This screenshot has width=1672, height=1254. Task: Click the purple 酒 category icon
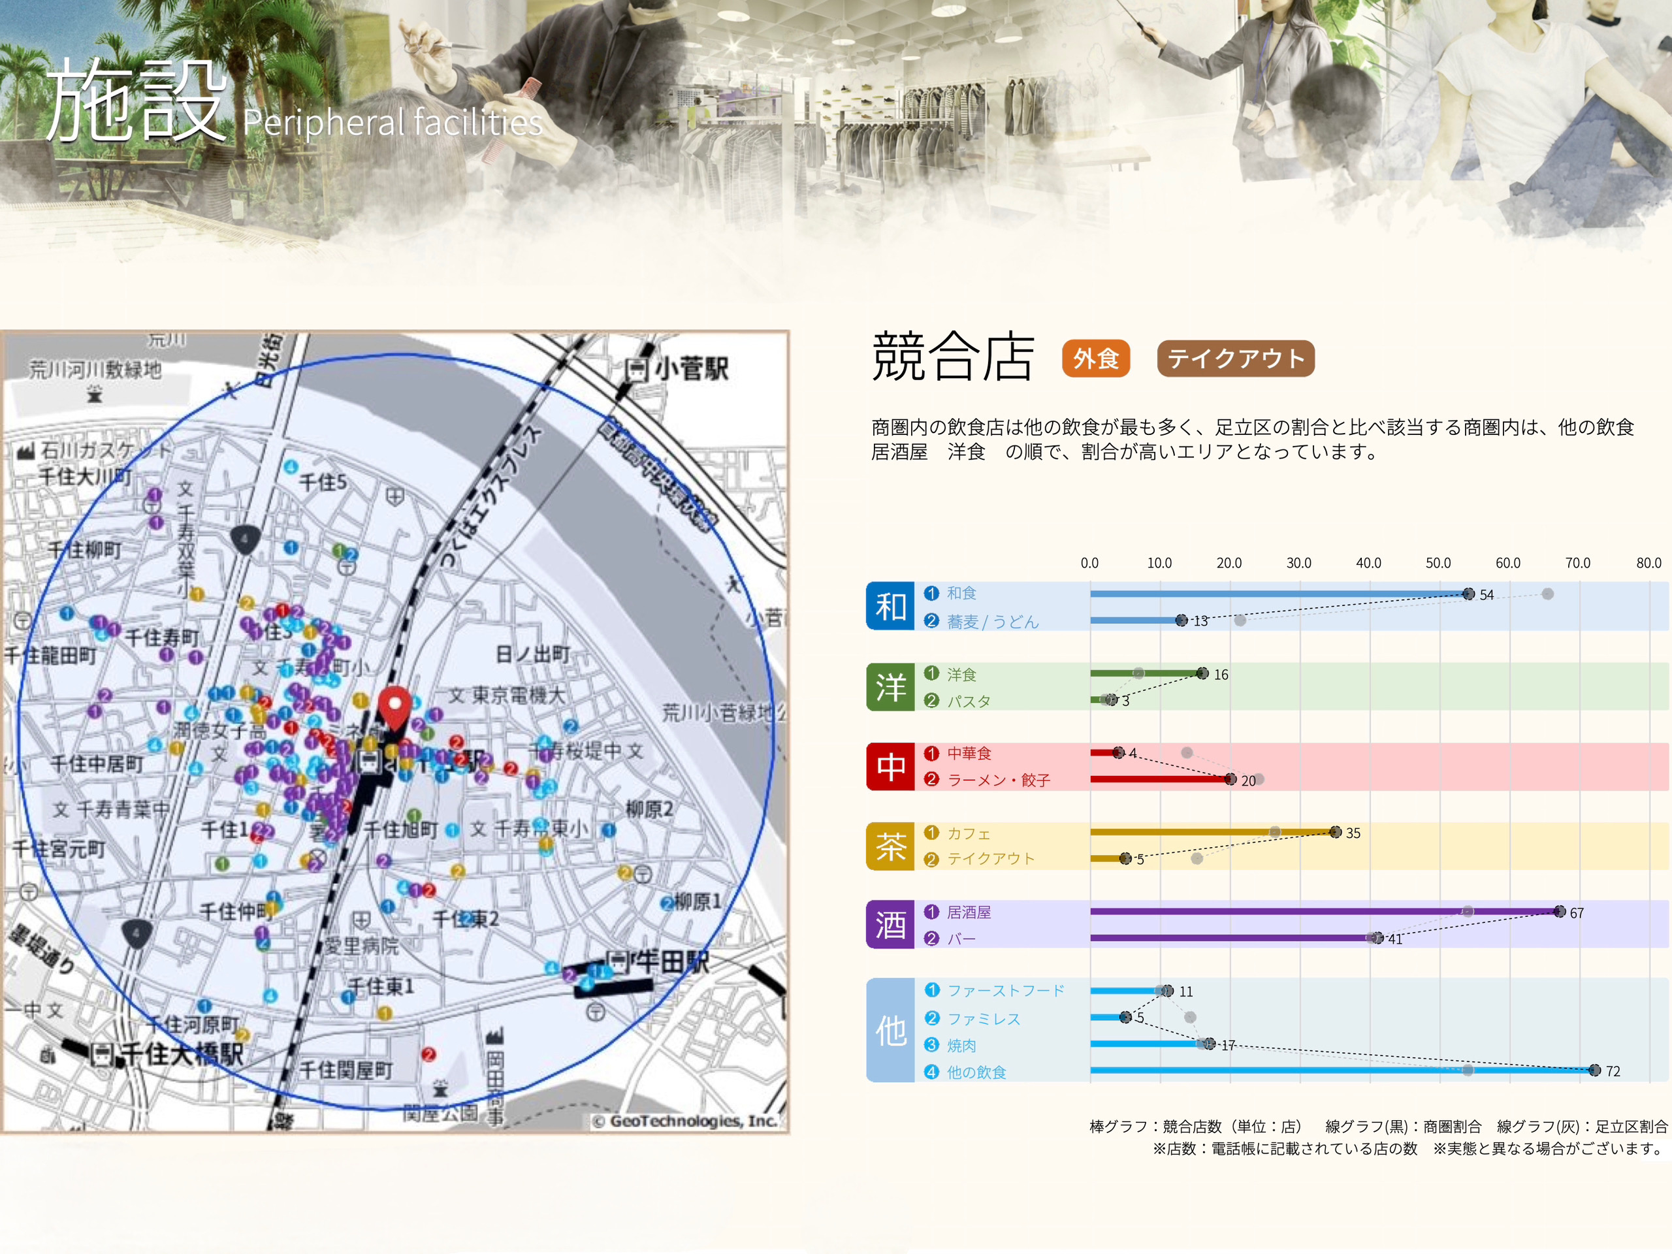point(890,924)
